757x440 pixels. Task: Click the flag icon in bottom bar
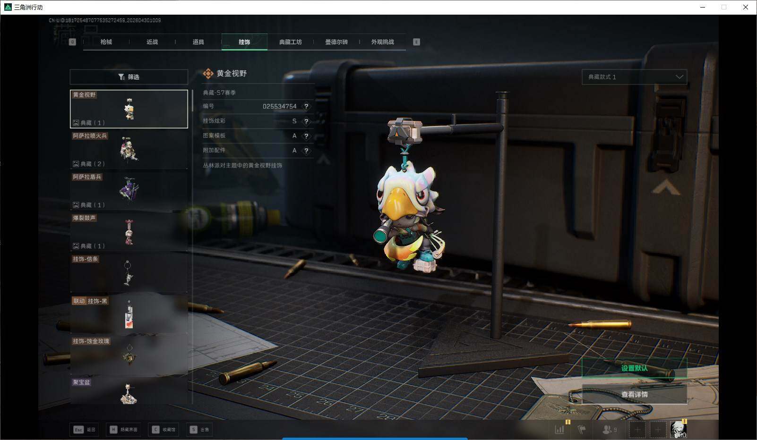click(x=582, y=430)
